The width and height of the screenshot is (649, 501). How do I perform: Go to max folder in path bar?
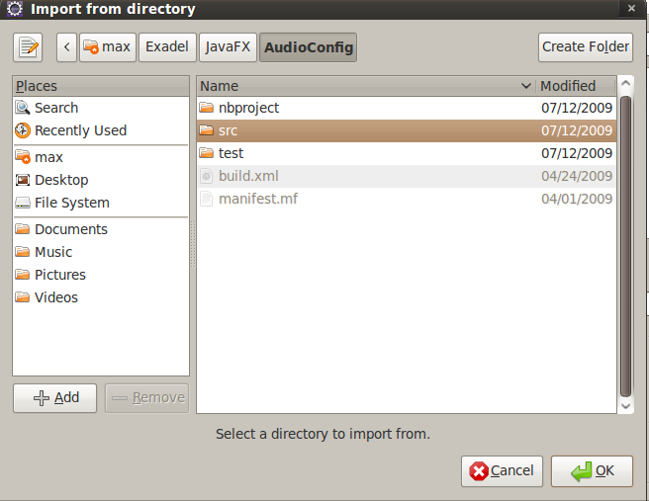tap(107, 46)
